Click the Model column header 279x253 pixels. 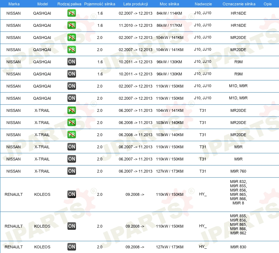[42, 4]
